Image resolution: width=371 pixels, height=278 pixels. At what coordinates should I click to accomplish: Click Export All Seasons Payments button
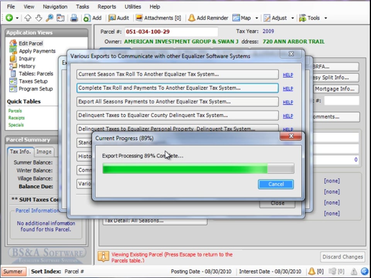coord(177,102)
